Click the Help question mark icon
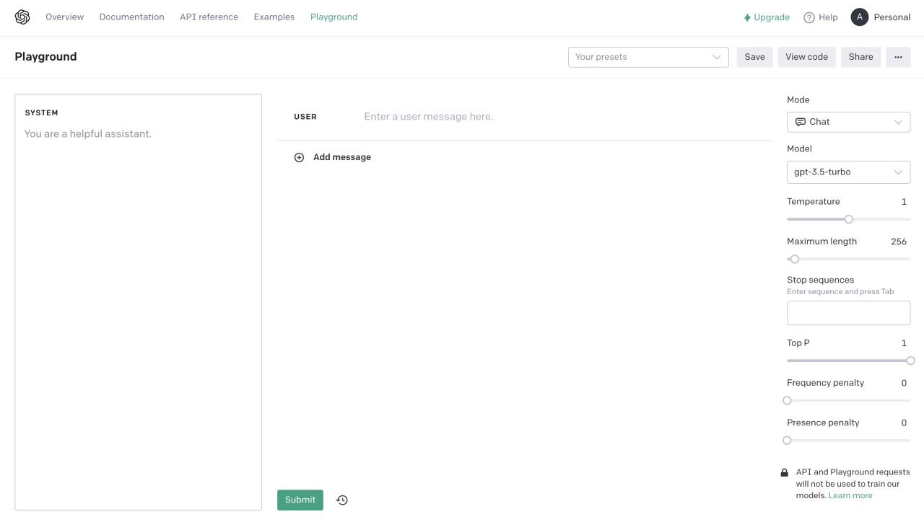 (809, 17)
